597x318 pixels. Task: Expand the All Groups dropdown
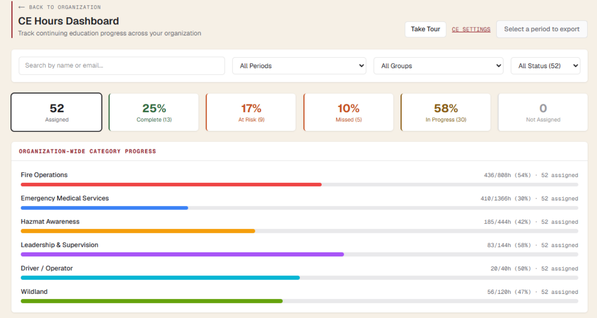[x=439, y=66]
